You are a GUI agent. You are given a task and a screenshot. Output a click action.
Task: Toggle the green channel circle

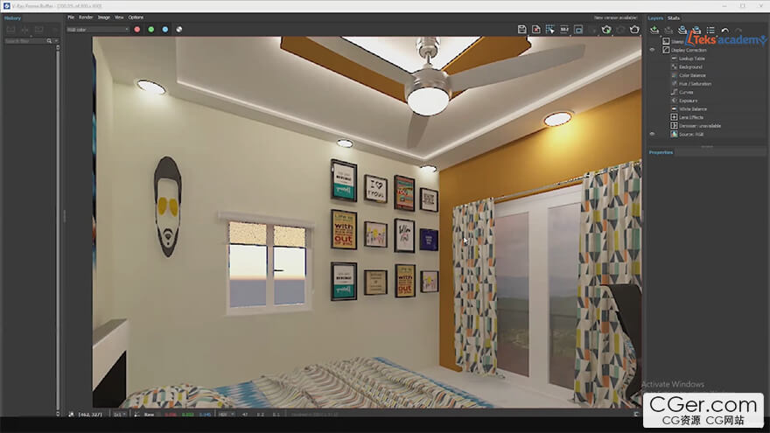tap(150, 29)
